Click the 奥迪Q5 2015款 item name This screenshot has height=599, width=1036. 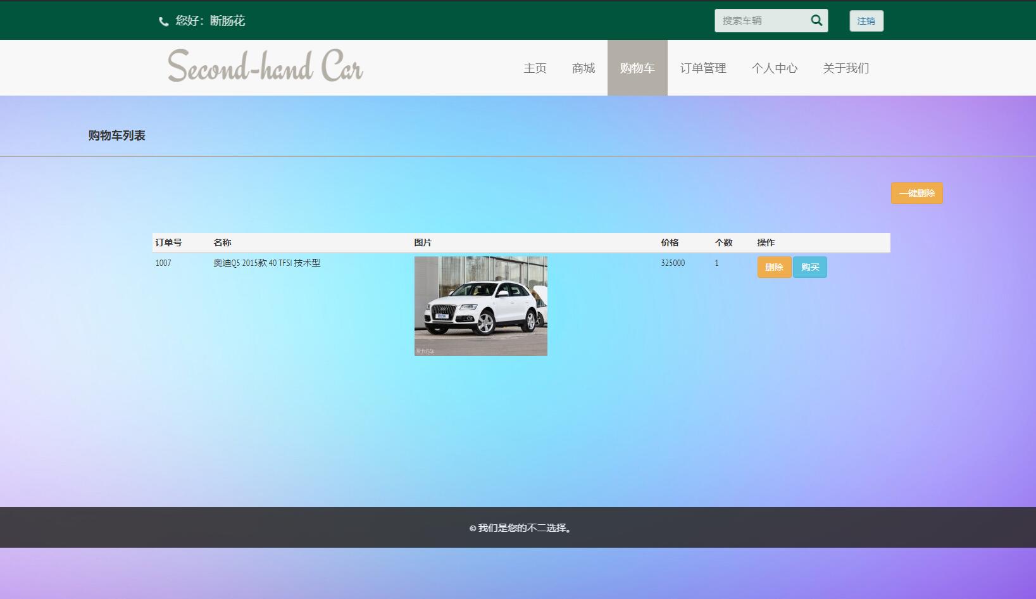tap(266, 263)
